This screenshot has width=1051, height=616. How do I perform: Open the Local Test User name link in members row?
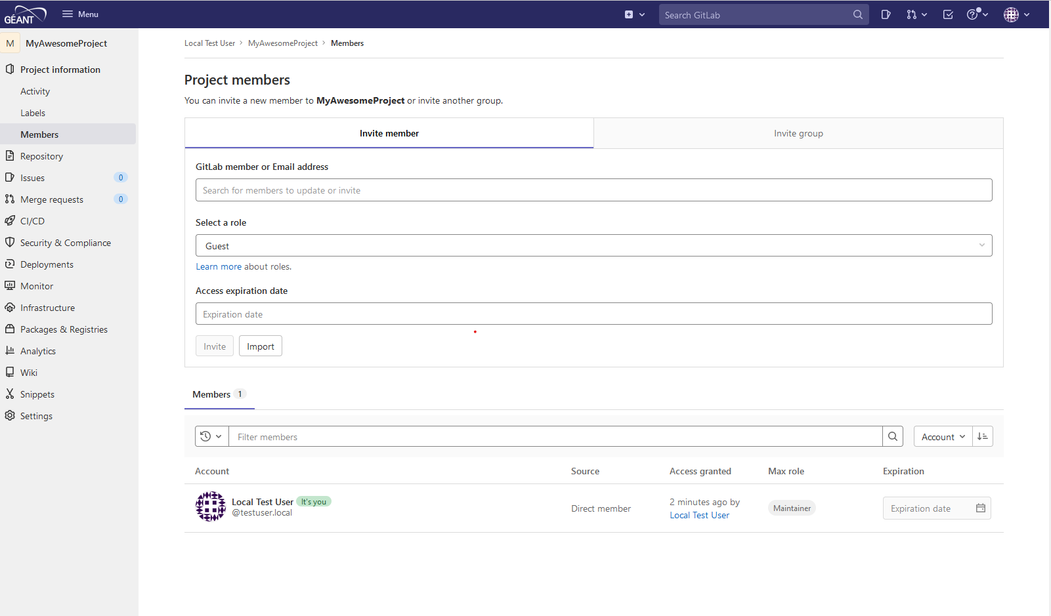coord(263,502)
